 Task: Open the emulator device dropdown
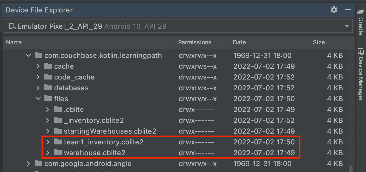click(178, 26)
